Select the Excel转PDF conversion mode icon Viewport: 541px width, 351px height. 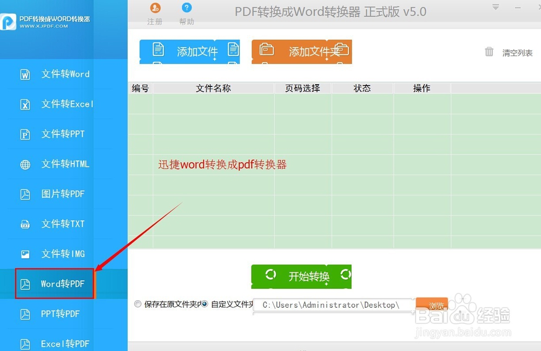[x=25, y=344]
